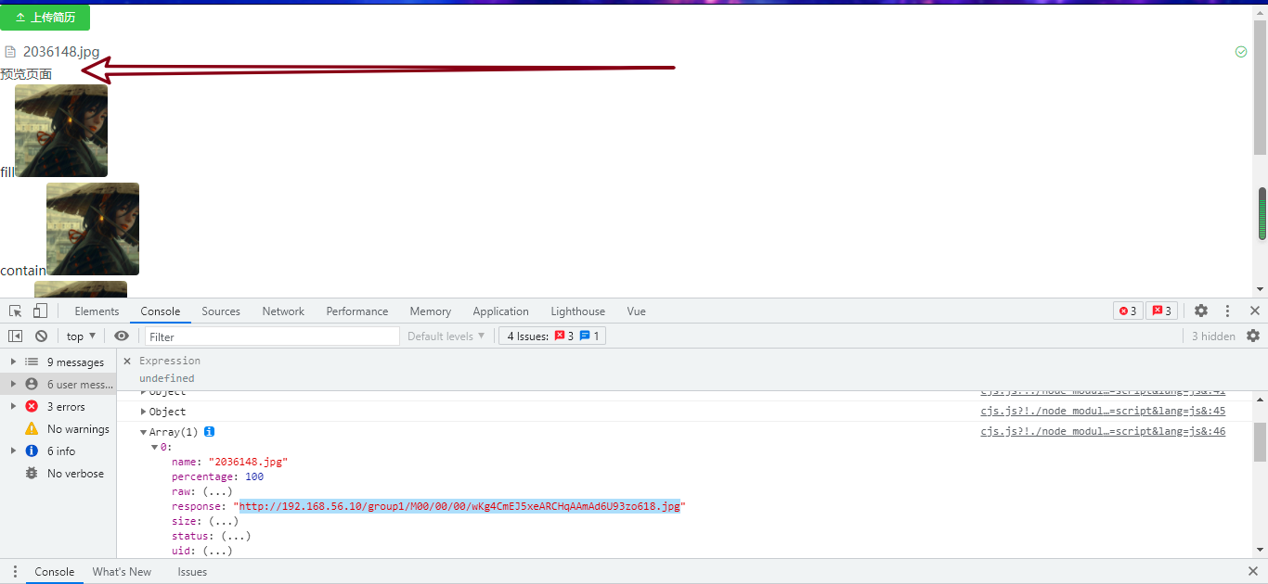Open the three-dot DevTools menu
The image size is (1268, 584).
point(1227,311)
